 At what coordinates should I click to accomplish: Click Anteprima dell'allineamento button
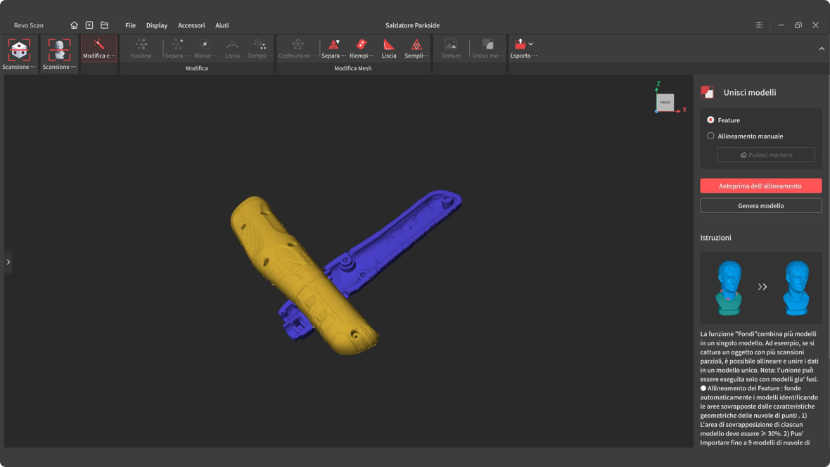pyautogui.click(x=760, y=186)
